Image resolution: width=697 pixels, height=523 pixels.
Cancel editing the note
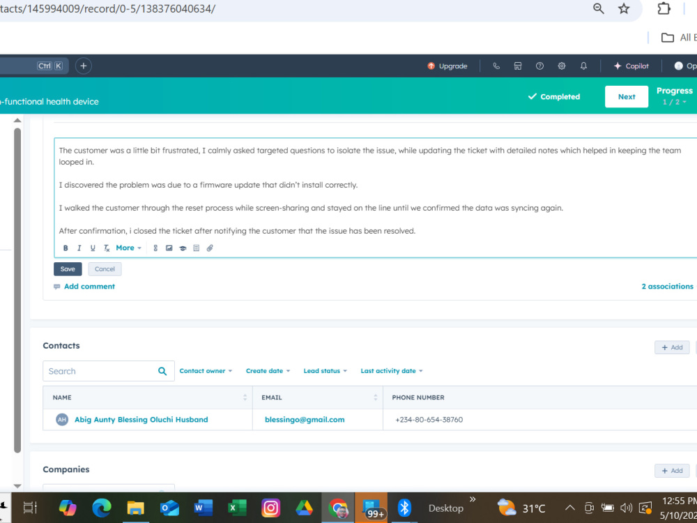(105, 269)
